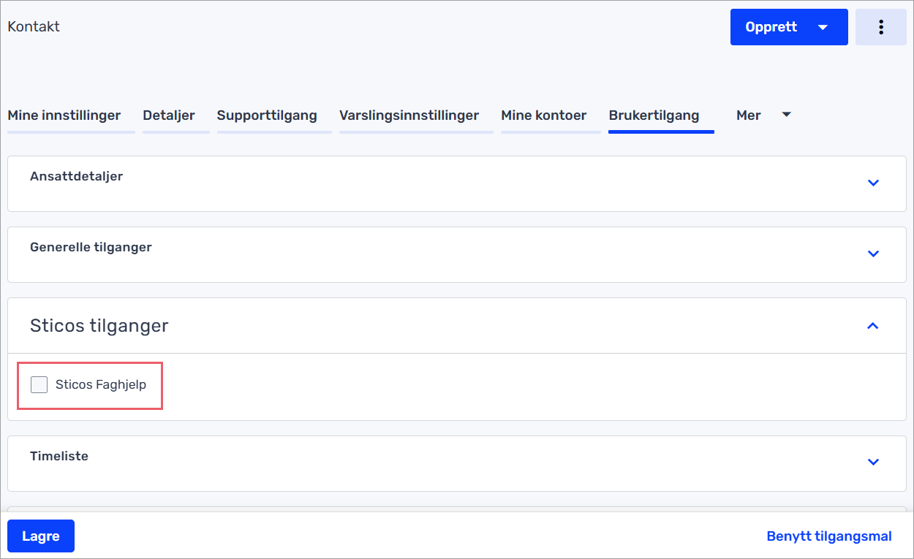Collapse the Sticos tilganger section chevron
Image resolution: width=914 pixels, height=559 pixels.
click(872, 326)
